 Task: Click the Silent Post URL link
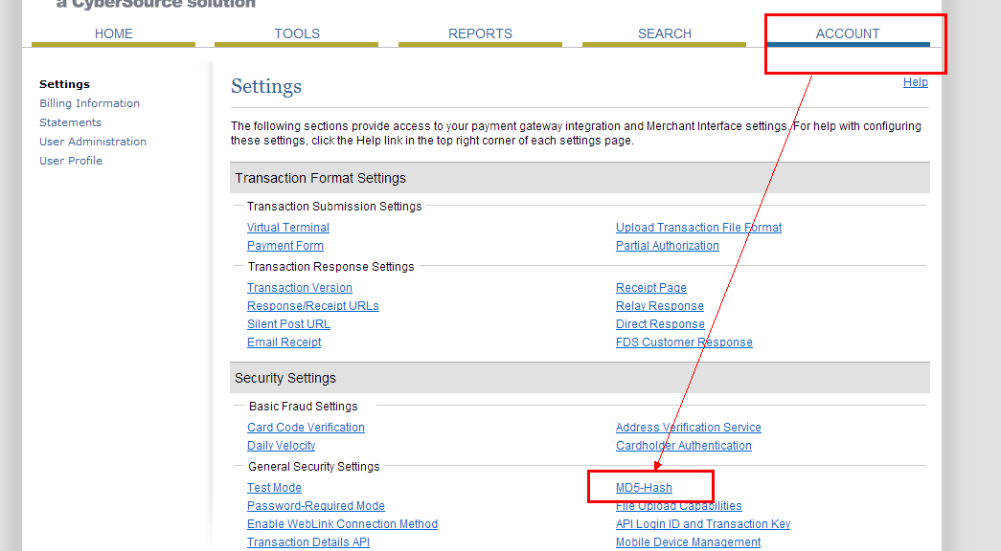click(288, 324)
